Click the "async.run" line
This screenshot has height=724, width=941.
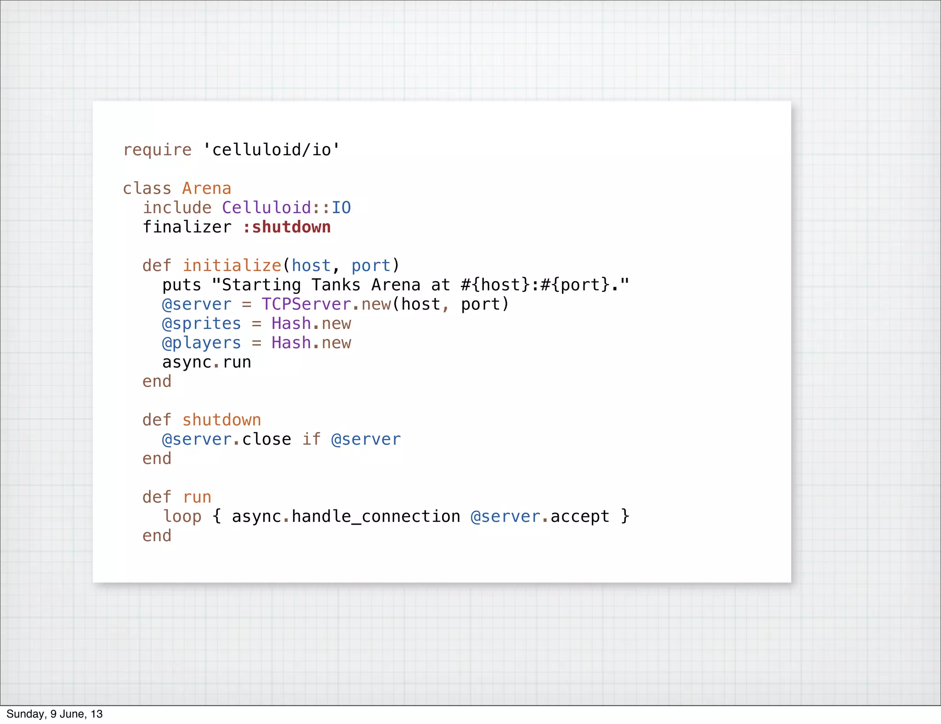[x=207, y=362]
